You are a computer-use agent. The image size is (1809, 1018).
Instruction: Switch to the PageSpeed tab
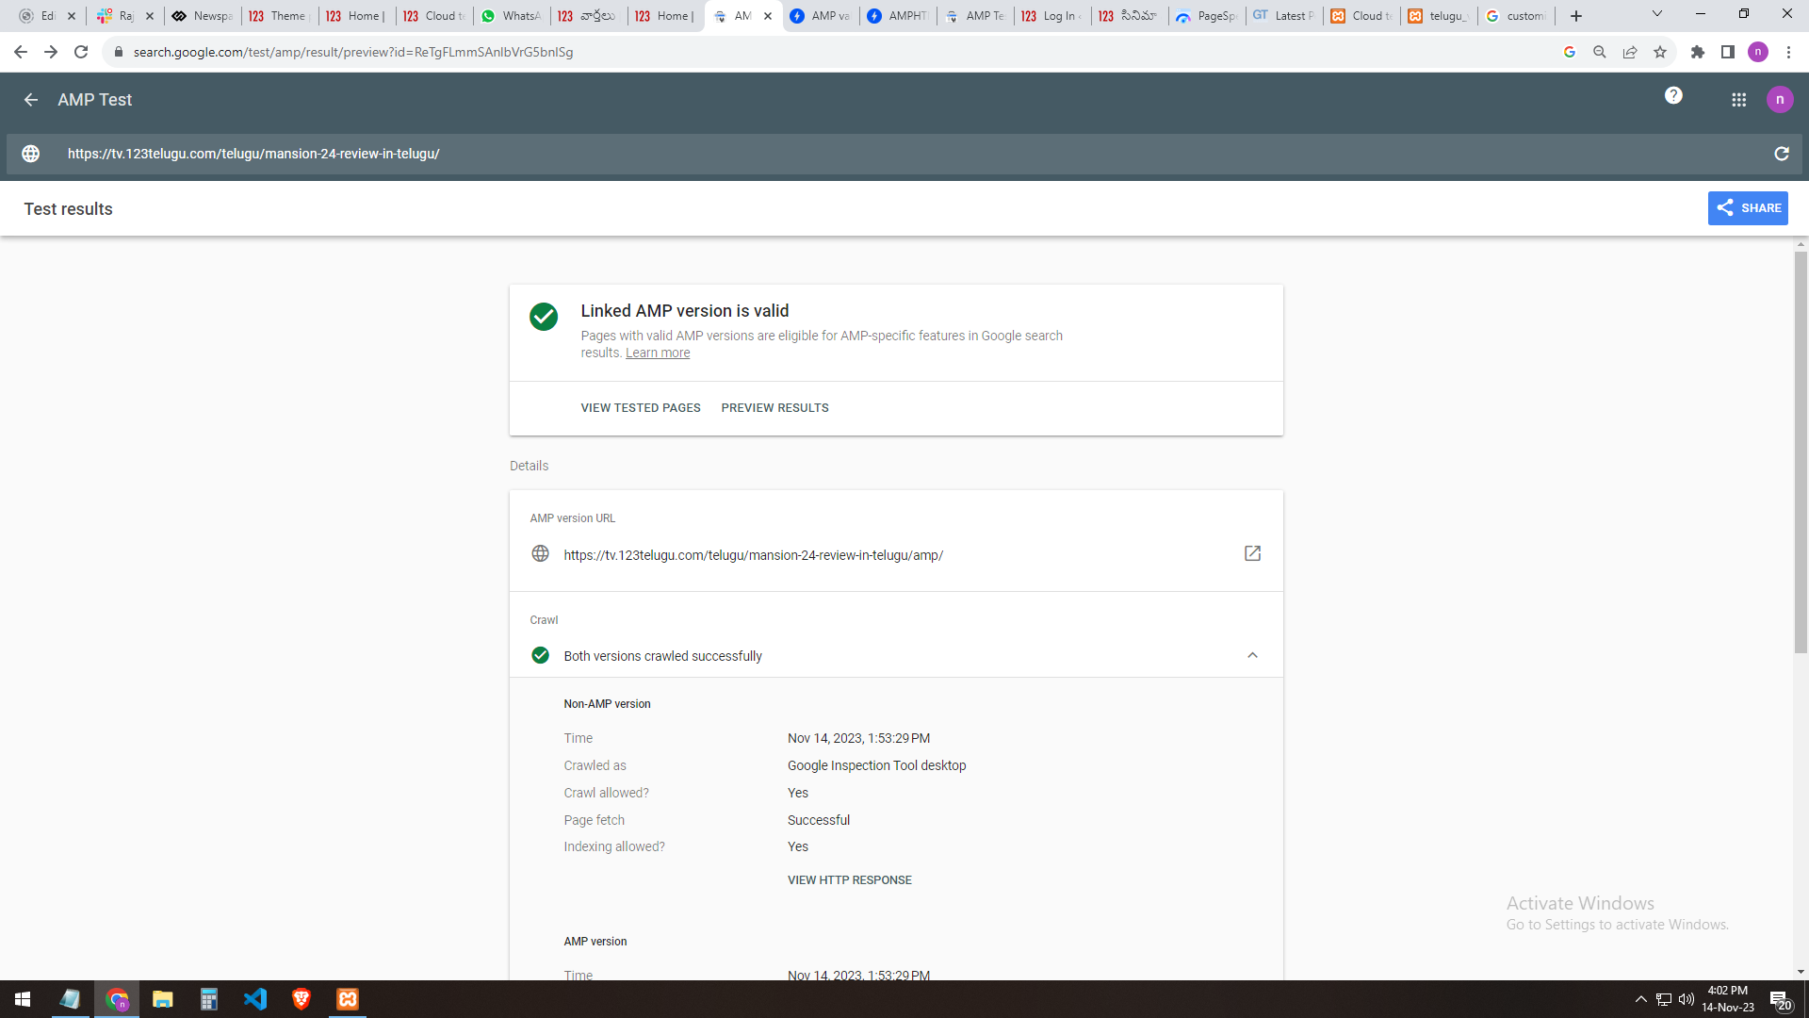1207,16
